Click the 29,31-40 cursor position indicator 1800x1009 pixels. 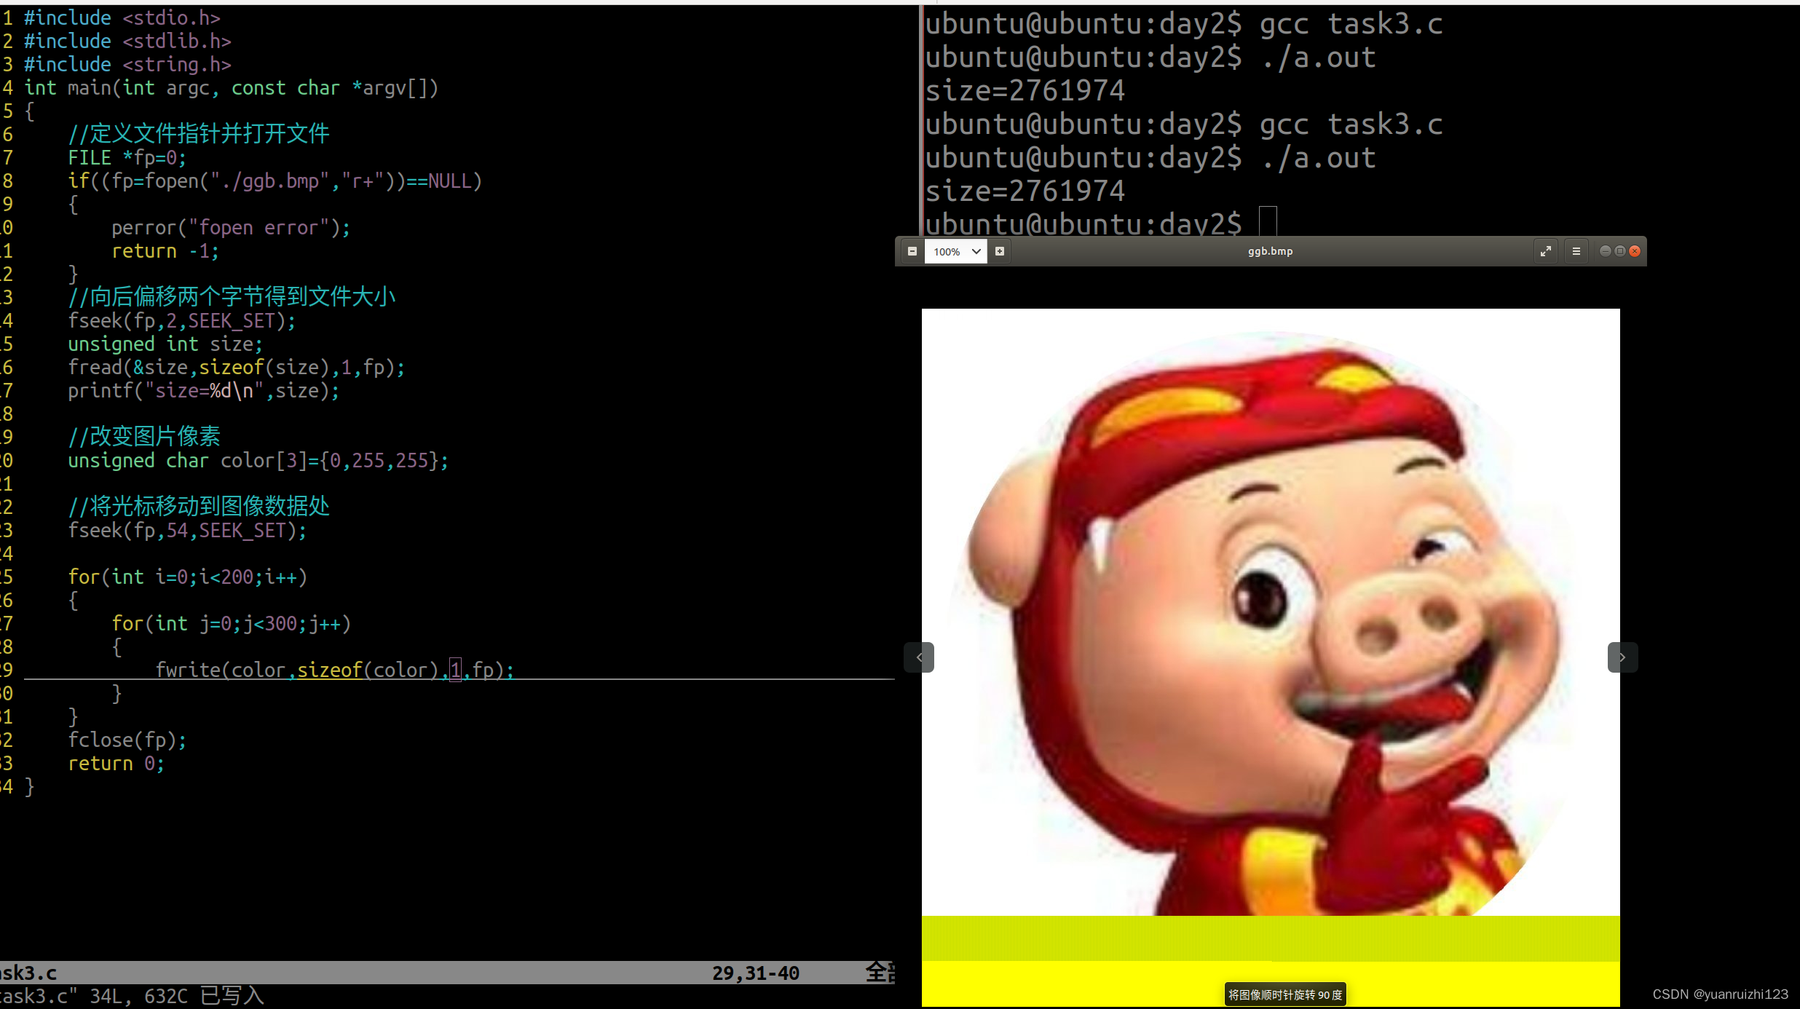click(756, 973)
